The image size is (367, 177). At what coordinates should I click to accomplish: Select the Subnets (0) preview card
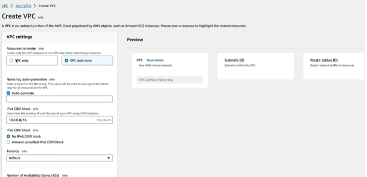pyautogui.click(x=256, y=66)
